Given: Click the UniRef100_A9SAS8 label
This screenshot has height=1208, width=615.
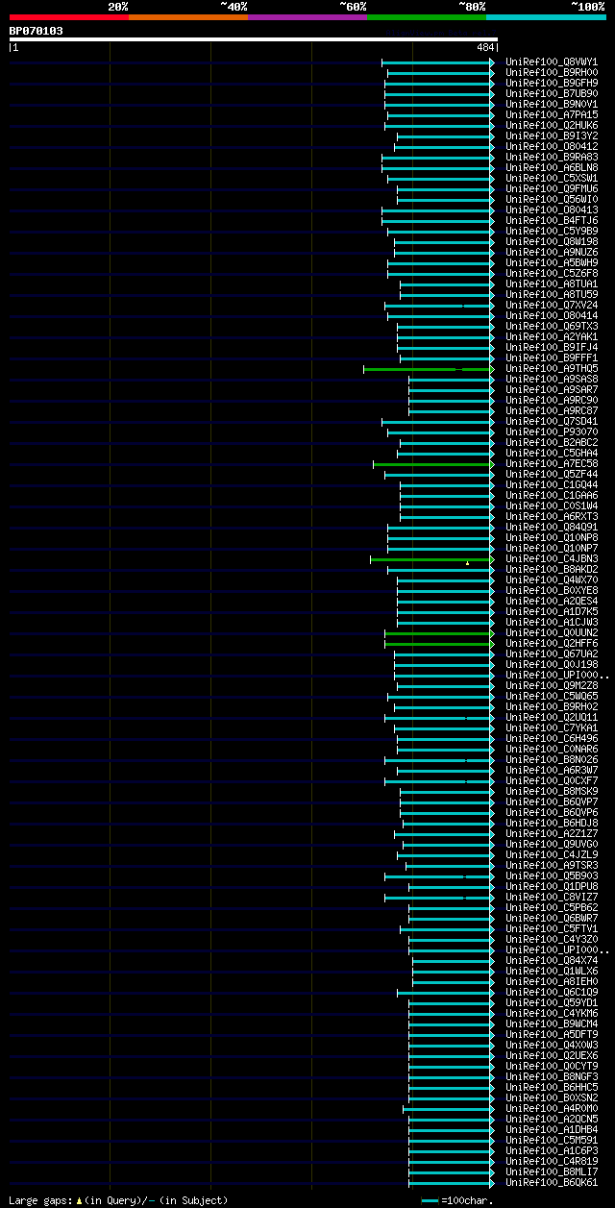Looking at the screenshot, I should (552, 379).
